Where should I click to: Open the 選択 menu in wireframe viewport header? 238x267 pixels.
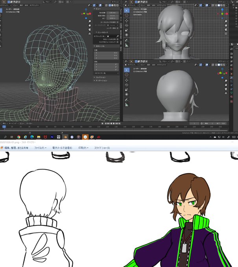pyautogui.click(x=21, y=5)
